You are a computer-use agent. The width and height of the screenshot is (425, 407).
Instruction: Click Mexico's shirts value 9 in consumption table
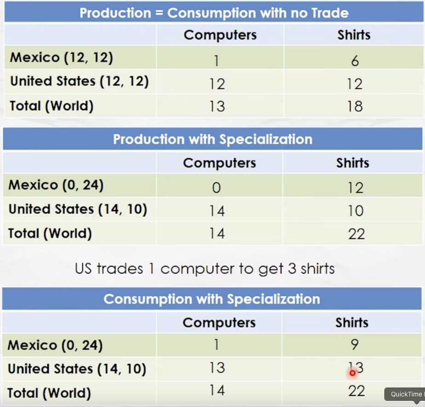(354, 345)
